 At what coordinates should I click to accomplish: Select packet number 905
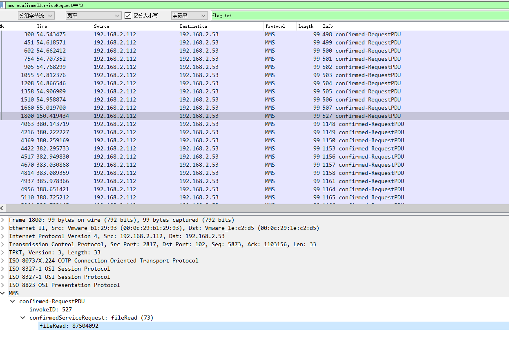tap(254, 67)
